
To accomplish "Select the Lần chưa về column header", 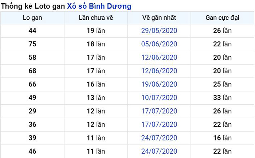I will tap(96, 18).
